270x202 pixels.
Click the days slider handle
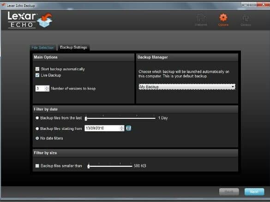(86, 118)
